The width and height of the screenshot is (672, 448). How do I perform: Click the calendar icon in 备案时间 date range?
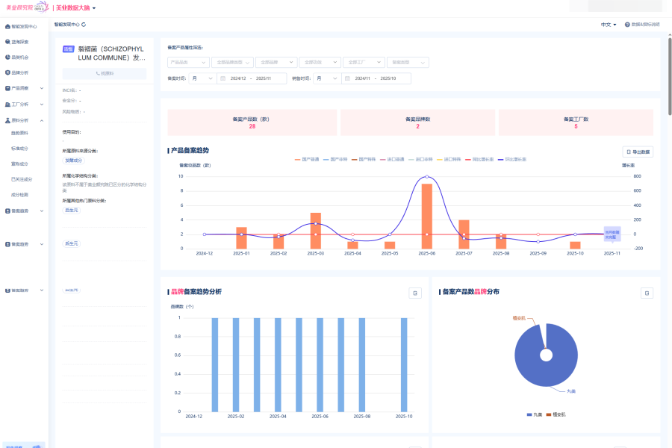[x=224, y=78]
